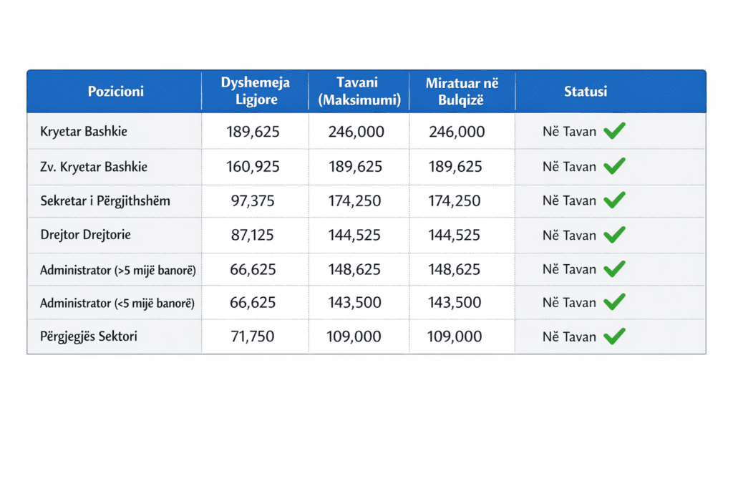This screenshot has width=733, height=489.
Task: Select the Tavani (Maksimumi) column header
Action: point(359,92)
